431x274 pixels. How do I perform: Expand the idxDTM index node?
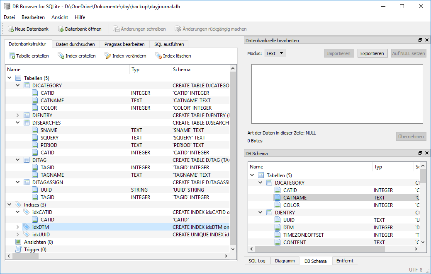click(x=17, y=227)
